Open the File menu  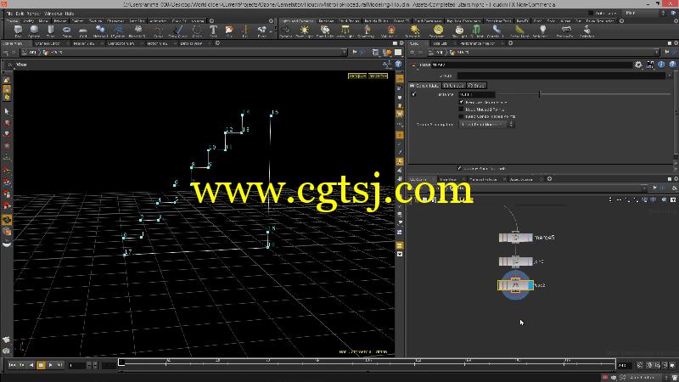(9, 14)
